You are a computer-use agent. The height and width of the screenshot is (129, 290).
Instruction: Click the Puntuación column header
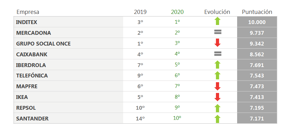(x=257, y=12)
